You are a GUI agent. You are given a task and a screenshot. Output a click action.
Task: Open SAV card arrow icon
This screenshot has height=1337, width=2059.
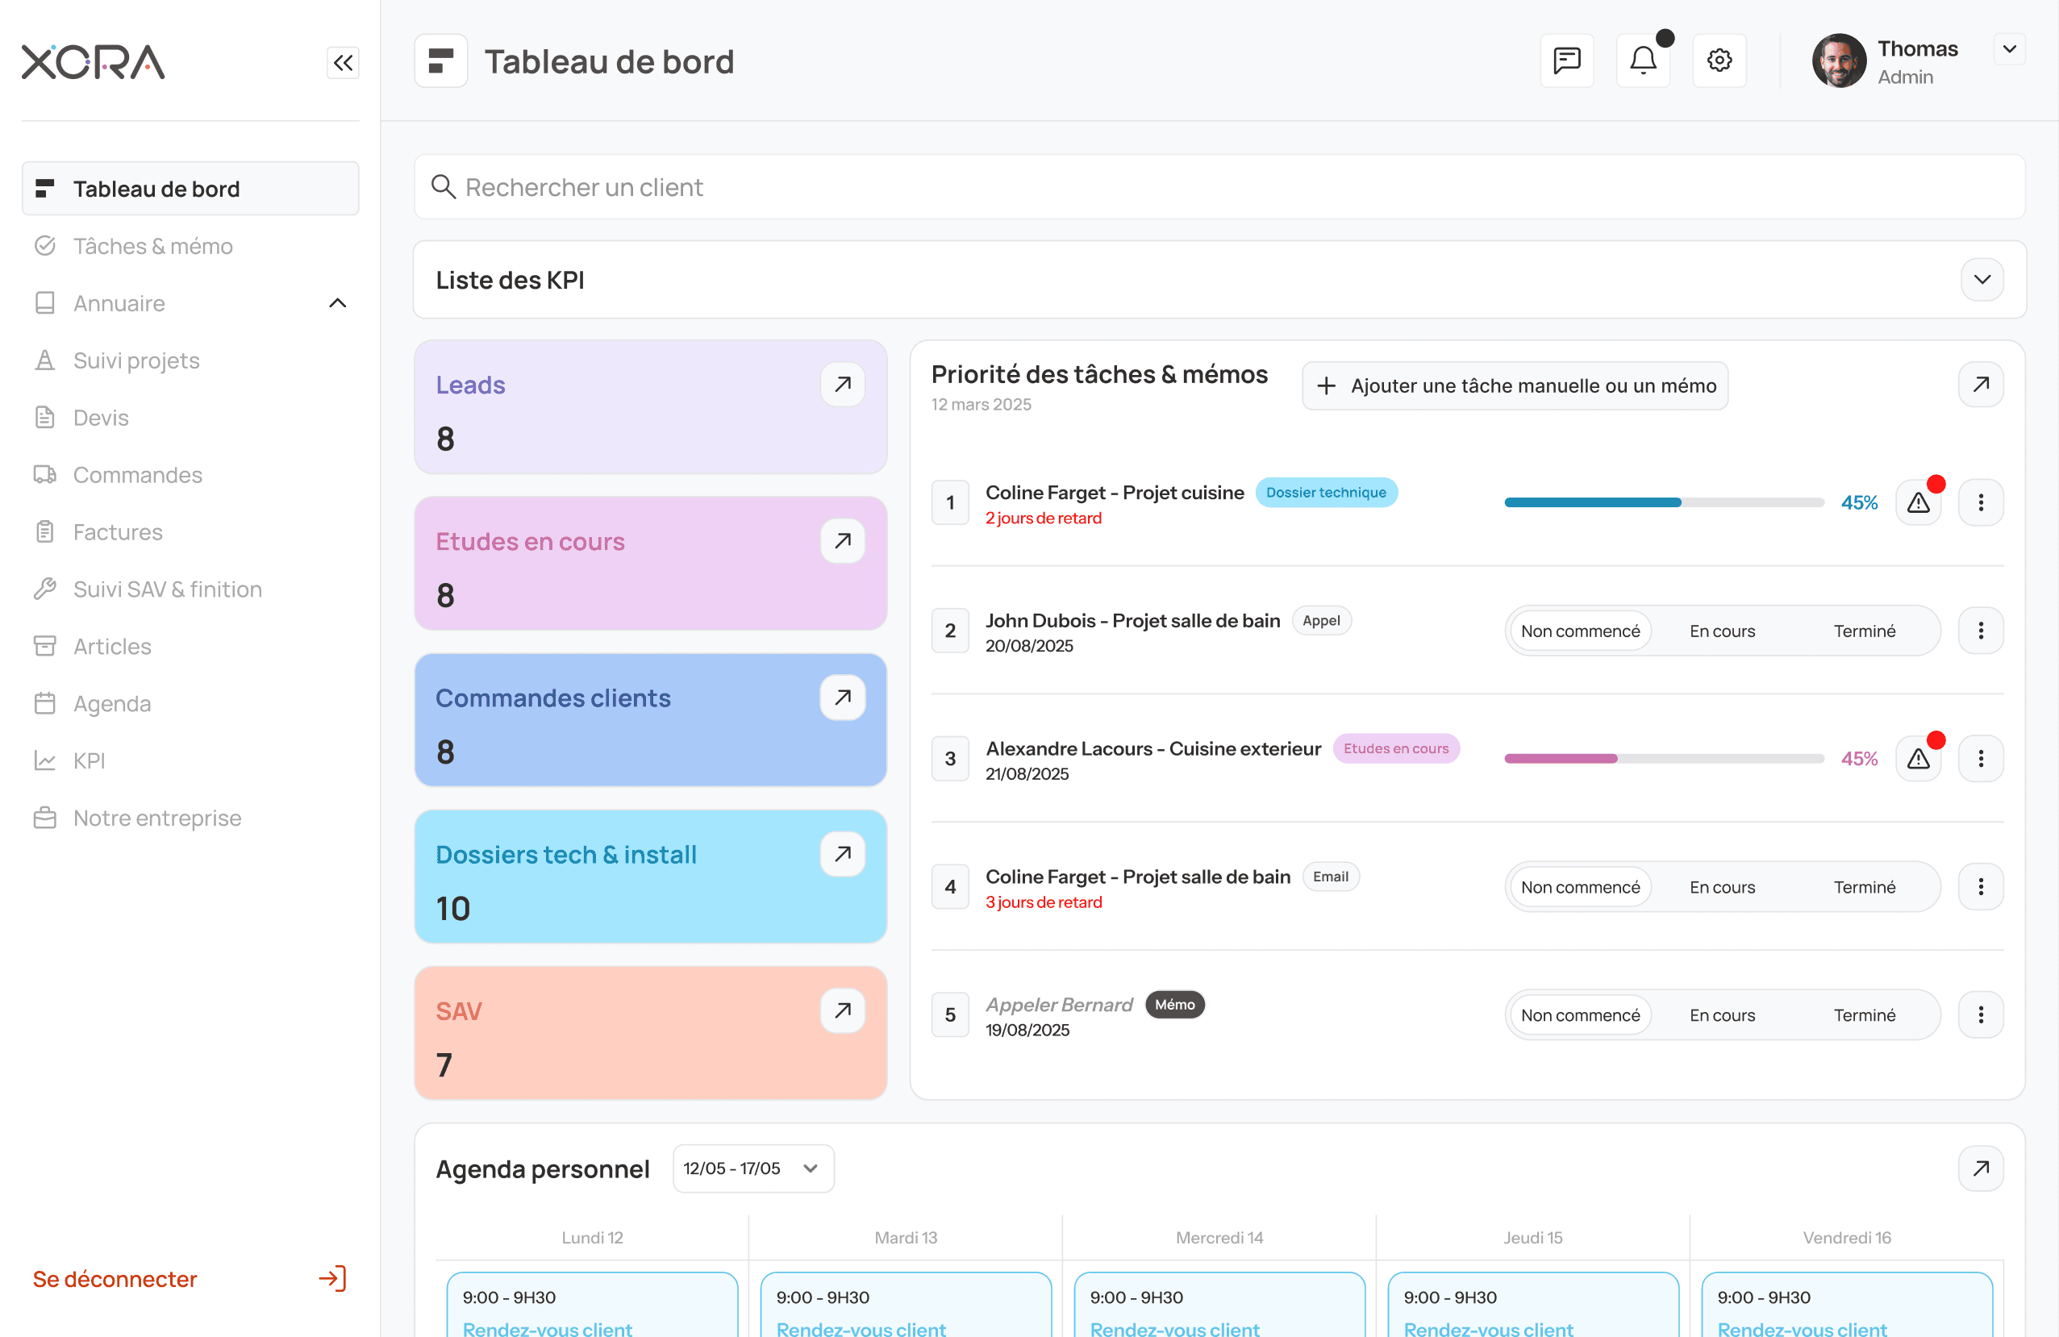842,1010
